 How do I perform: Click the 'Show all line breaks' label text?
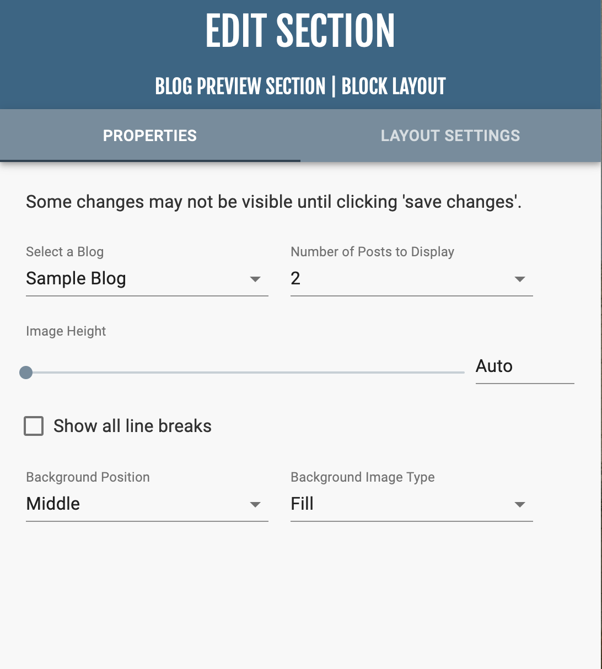click(x=132, y=426)
